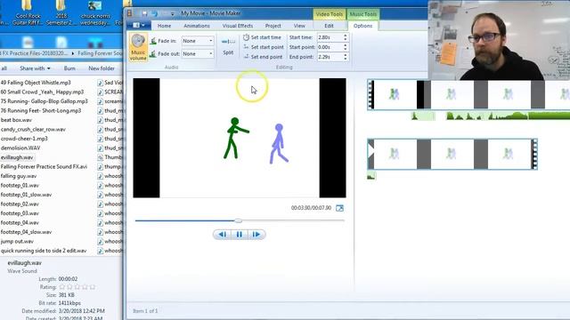Select candy_crush_clear_row.wav file
Viewport: 570px width, 320px height.
point(33,130)
